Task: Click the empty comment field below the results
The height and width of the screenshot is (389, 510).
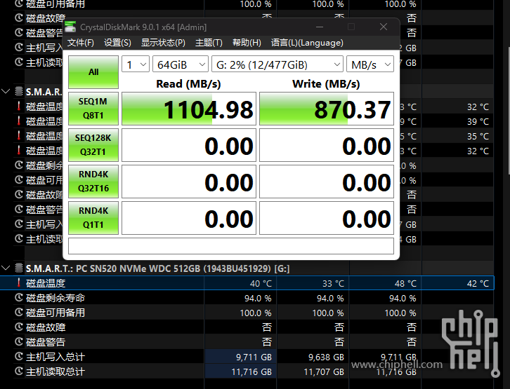Action: [230, 246]
